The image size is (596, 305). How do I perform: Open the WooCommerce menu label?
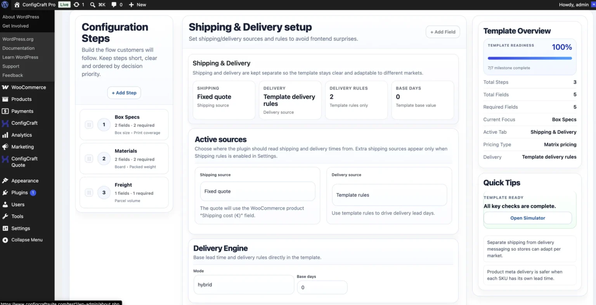pyautogui.click(x=29, y=87)
